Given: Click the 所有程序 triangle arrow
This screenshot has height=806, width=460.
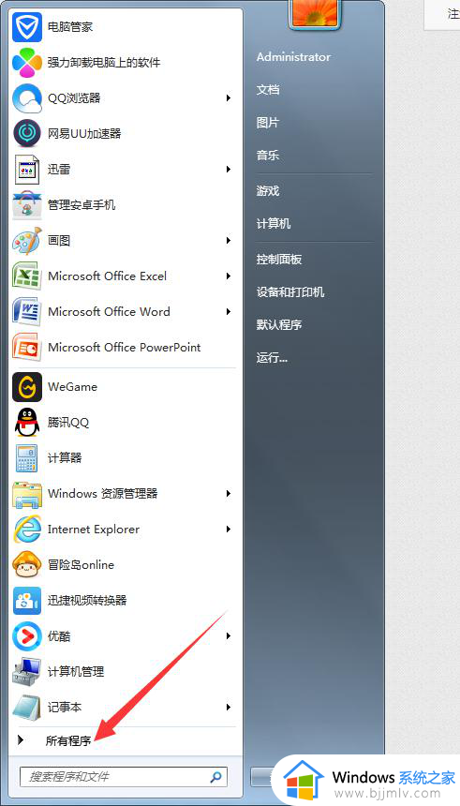Looking at the screenshot, I should (21, 740).
